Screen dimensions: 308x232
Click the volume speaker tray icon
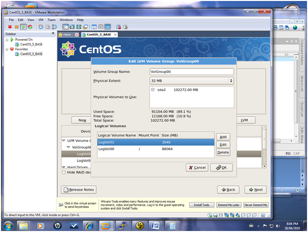pyautogui.click(x=278, y=226)
